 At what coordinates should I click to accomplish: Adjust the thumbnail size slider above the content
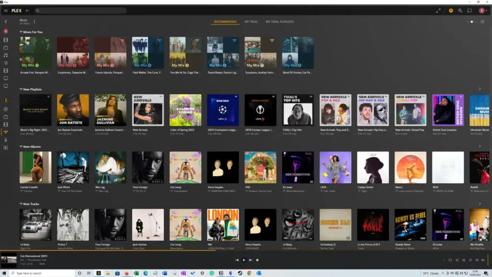[472, 22]
